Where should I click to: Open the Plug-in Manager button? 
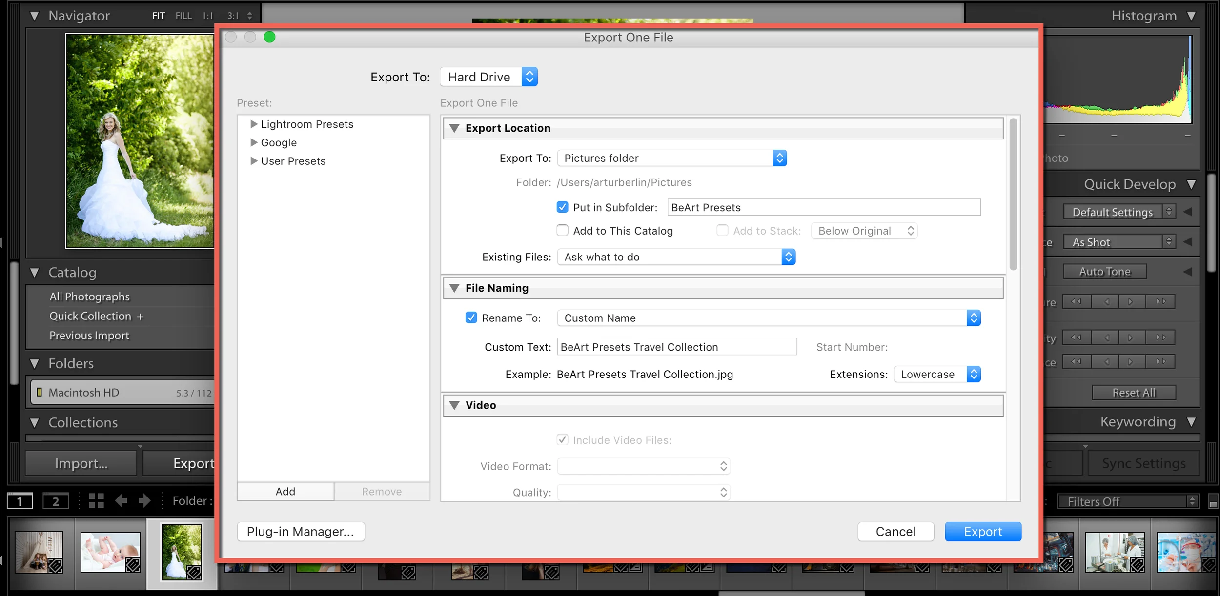(301, 532)
